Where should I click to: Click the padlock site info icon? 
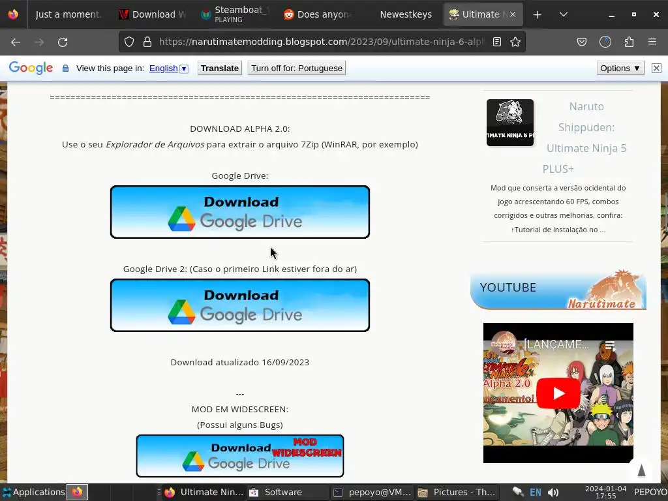(147, 42)
